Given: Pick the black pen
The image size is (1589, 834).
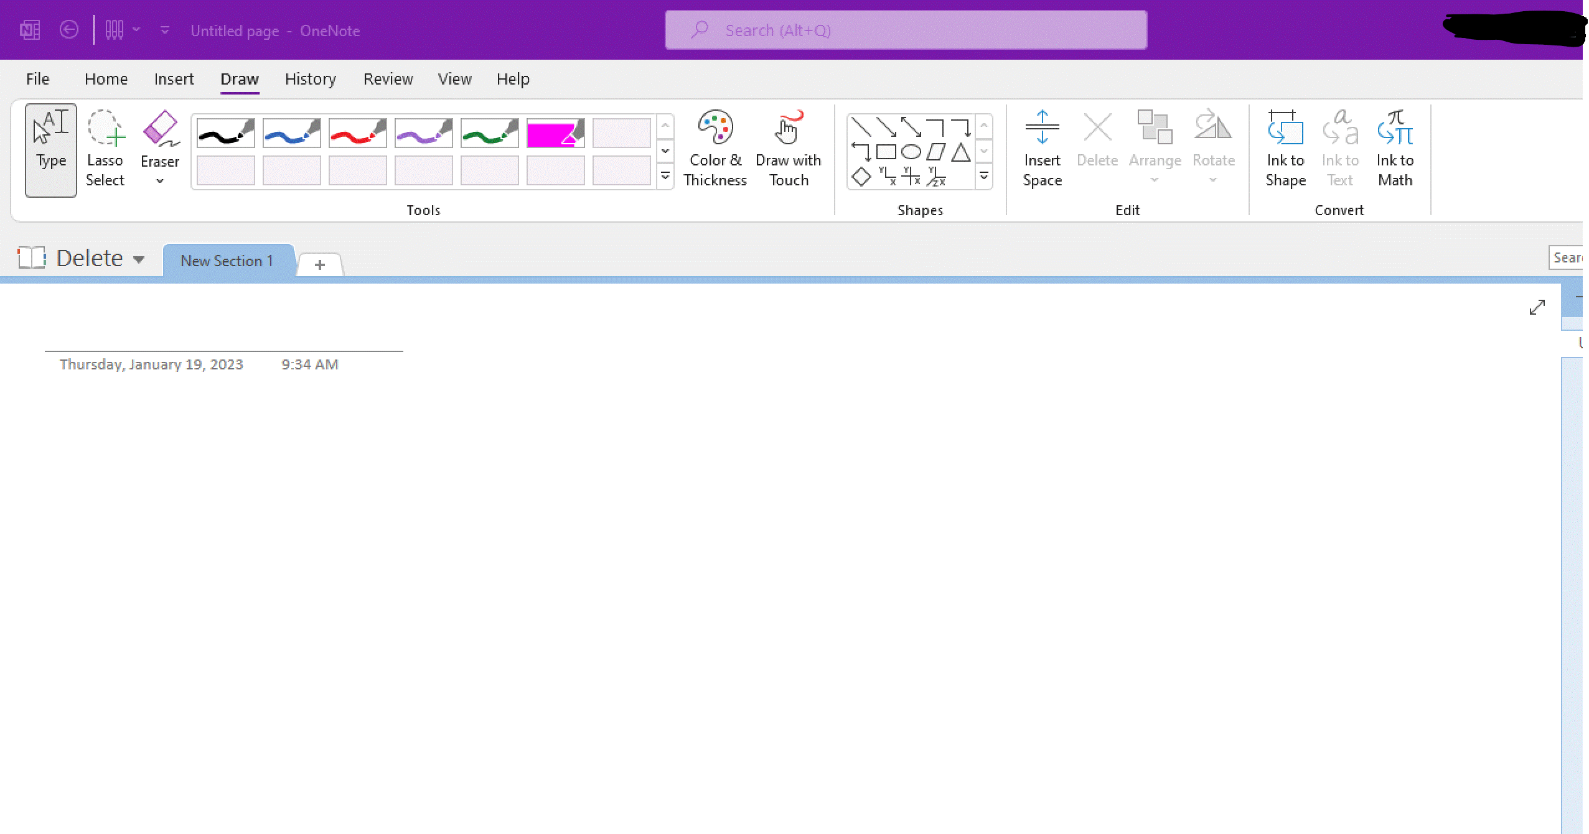Looking at the screenshot, I should 226,133.
